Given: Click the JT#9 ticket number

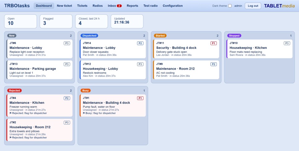Looking at the screenshot, I should coord(159,64).
